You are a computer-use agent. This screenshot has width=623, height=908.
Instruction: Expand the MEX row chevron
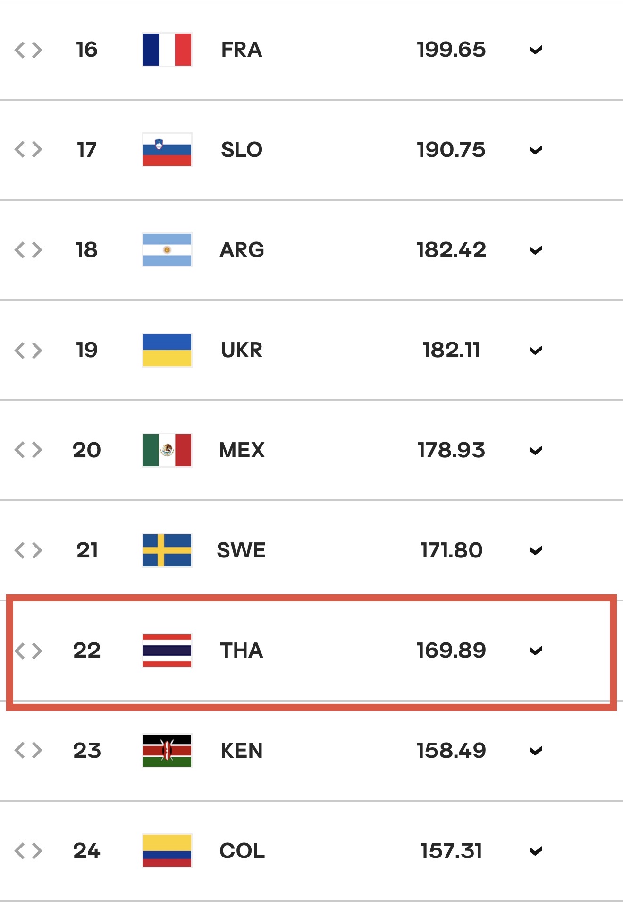[536, 451]
